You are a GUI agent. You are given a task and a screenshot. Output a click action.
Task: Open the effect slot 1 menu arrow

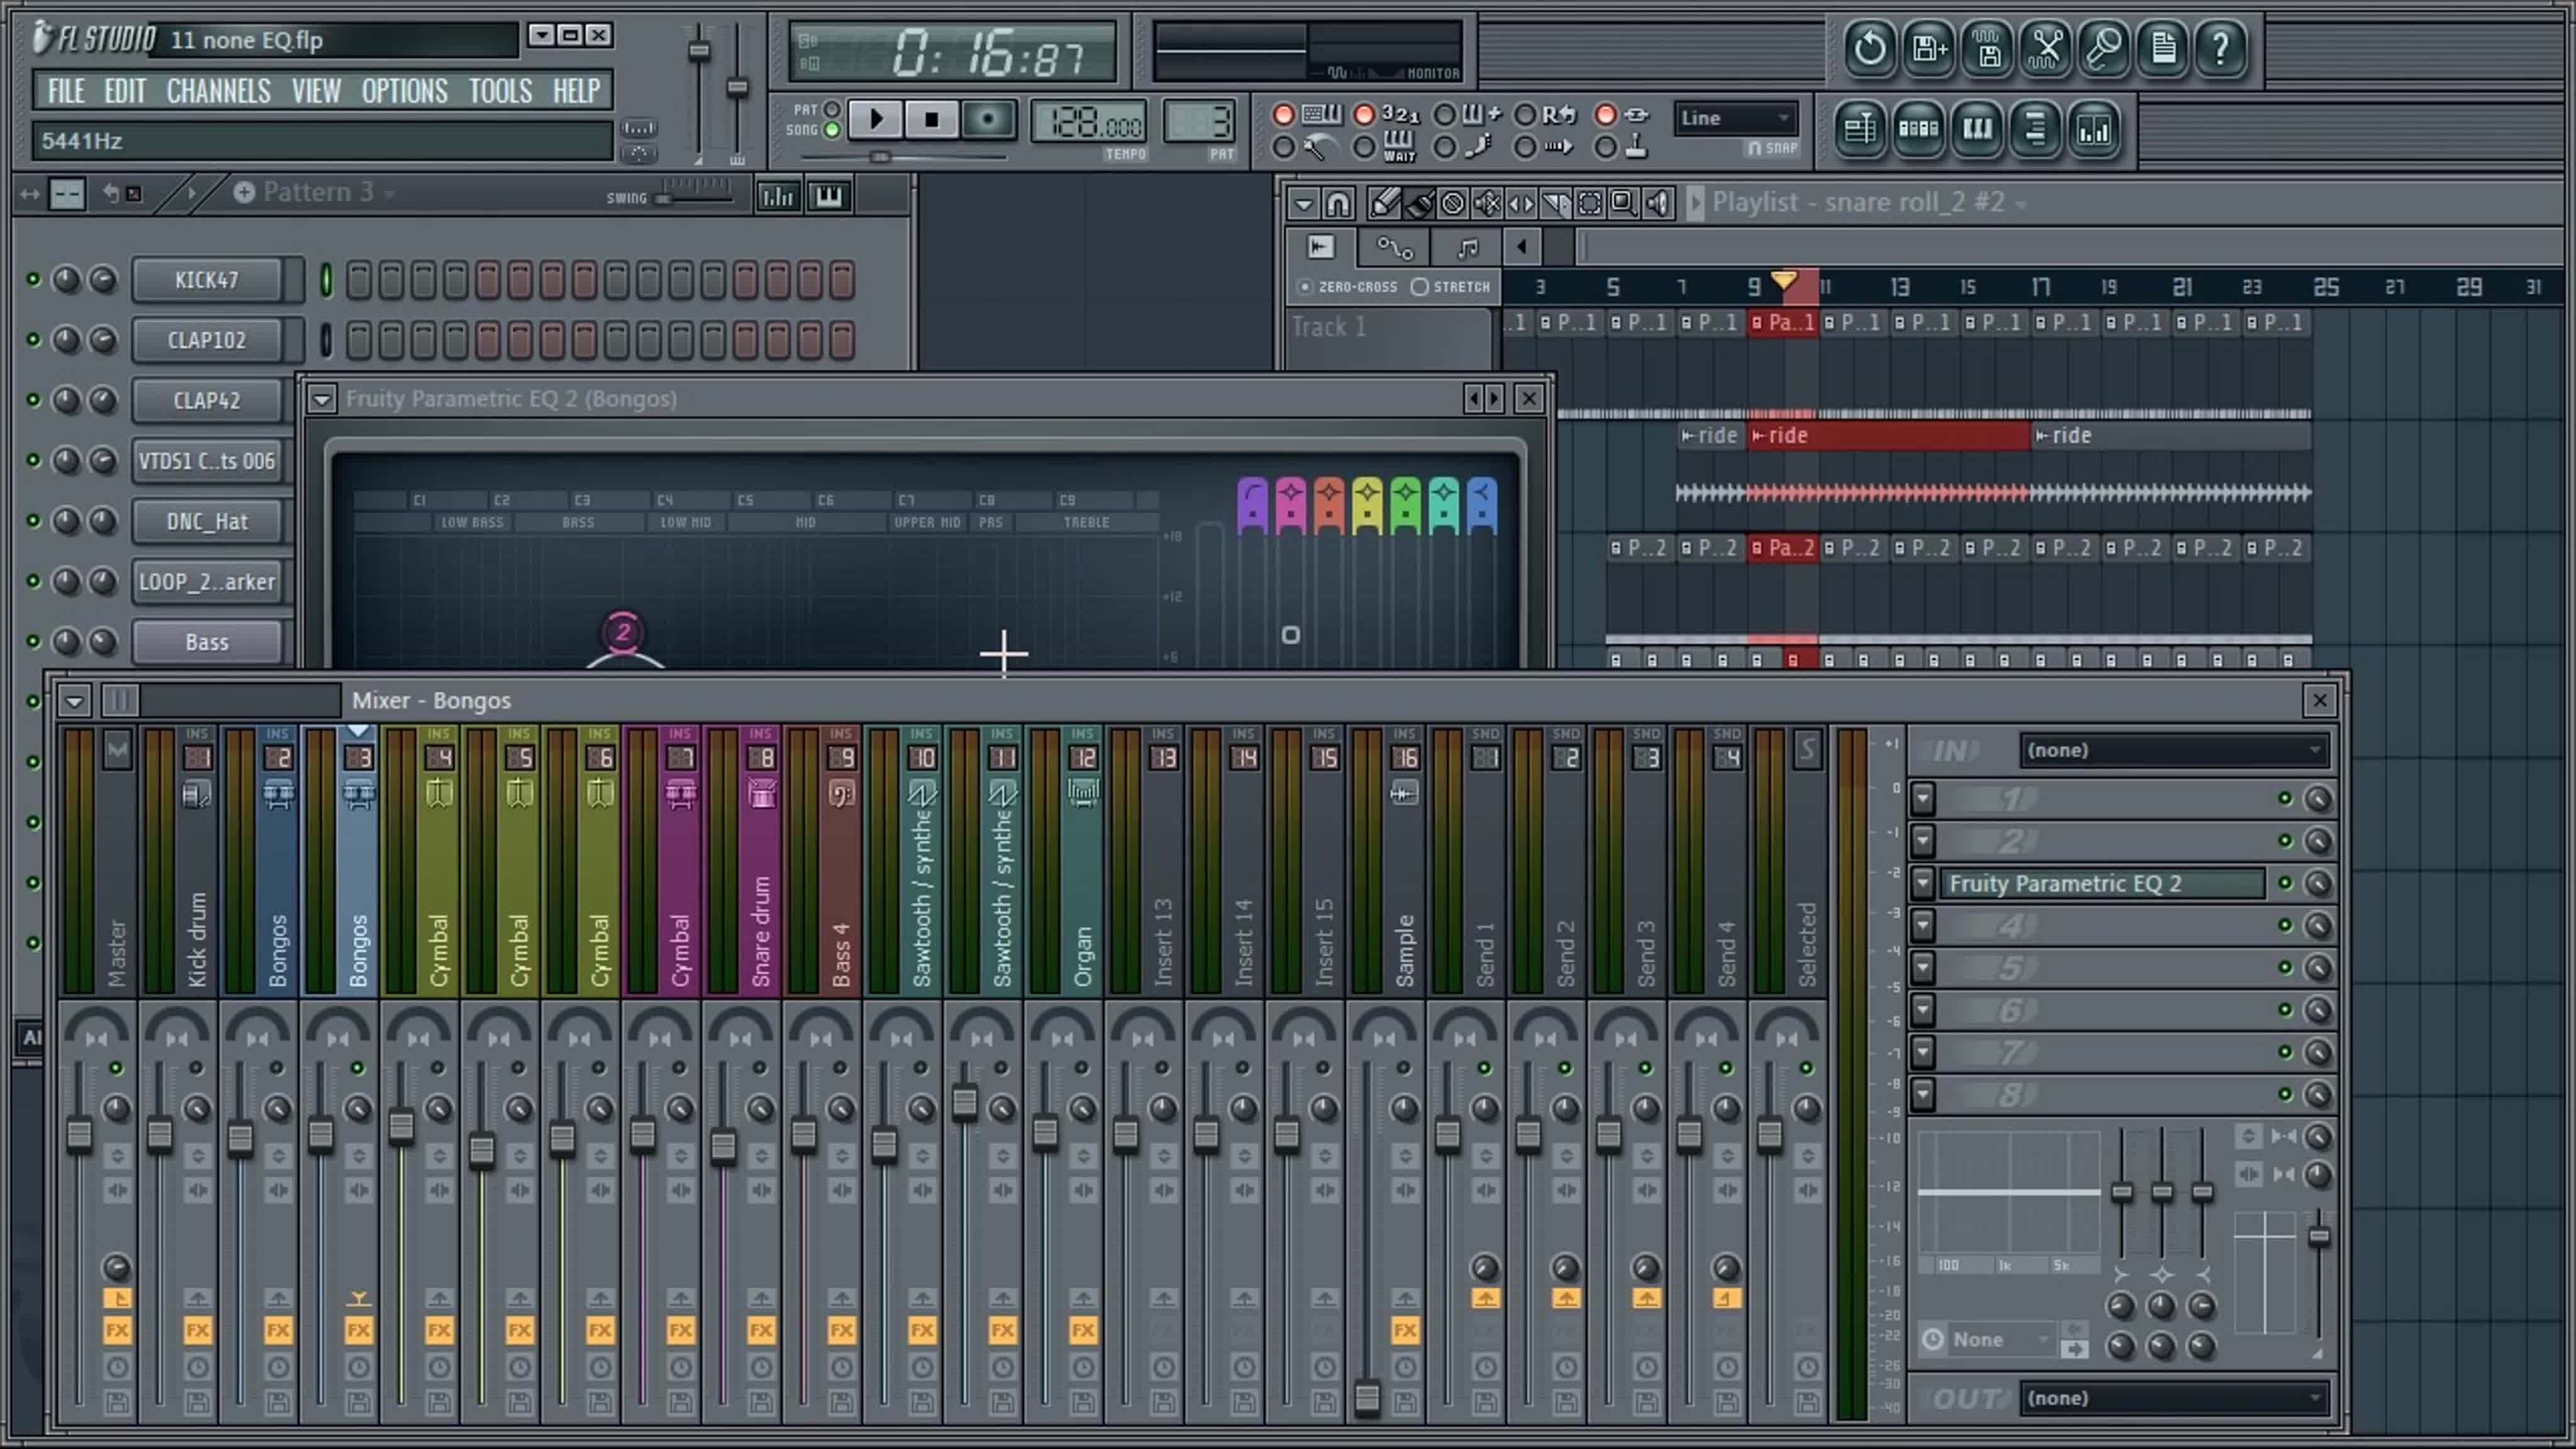click(1923, 799)
